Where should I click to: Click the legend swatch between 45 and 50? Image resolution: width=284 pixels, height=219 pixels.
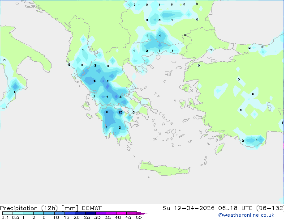coord(132,213)
